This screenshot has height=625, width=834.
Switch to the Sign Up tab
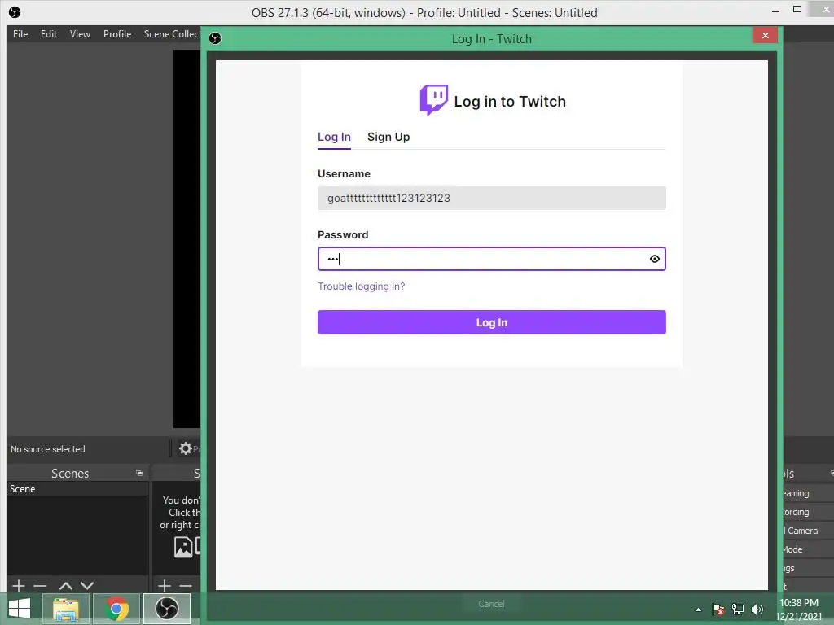(388, 137)
